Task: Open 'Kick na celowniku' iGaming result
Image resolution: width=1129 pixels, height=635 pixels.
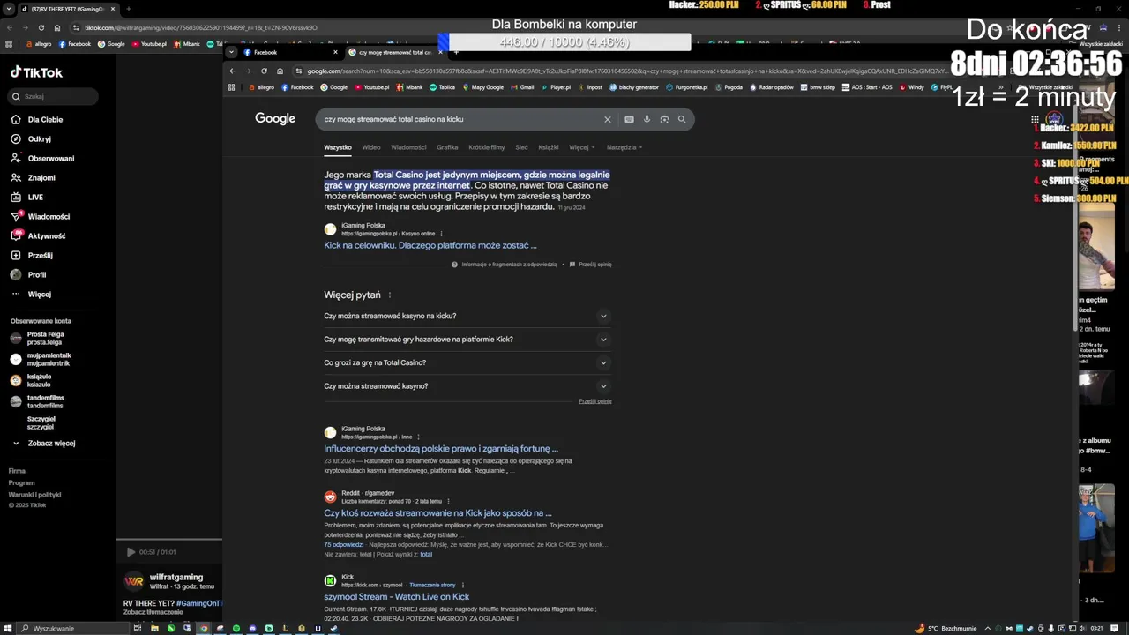Action: (430, 245)
